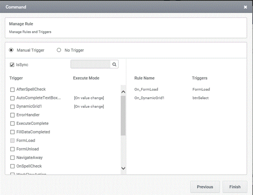Click the Trigger column header
Screen dimensions: 253x195
tap(16, 78)
